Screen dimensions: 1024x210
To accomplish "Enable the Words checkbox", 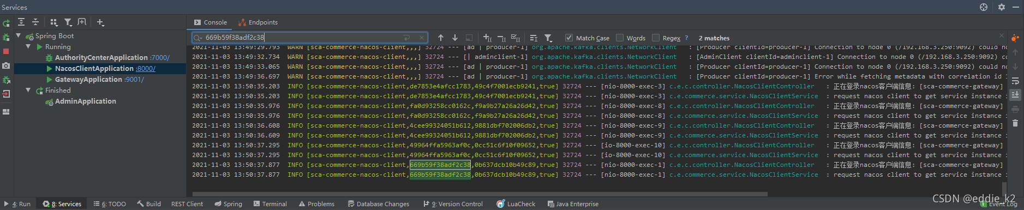I will click(620, 38).
